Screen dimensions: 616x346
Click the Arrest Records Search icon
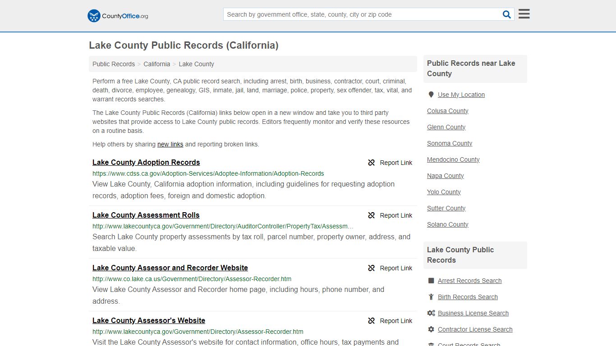coord(431,281)
